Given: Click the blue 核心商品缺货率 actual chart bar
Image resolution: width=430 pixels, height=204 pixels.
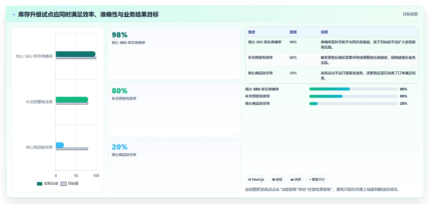Looking at the screenshot, I should [60, 145].
